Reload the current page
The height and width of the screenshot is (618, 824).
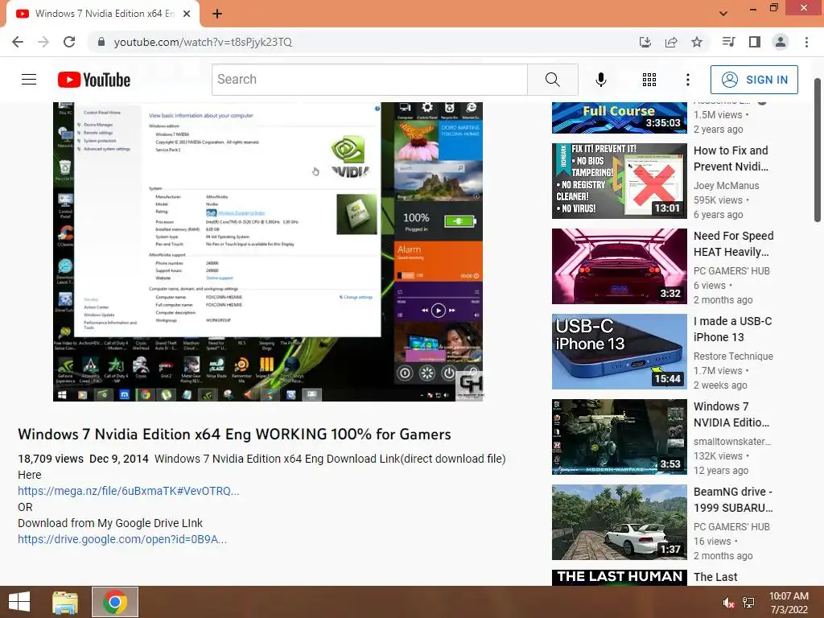click(x=69, y=42)
